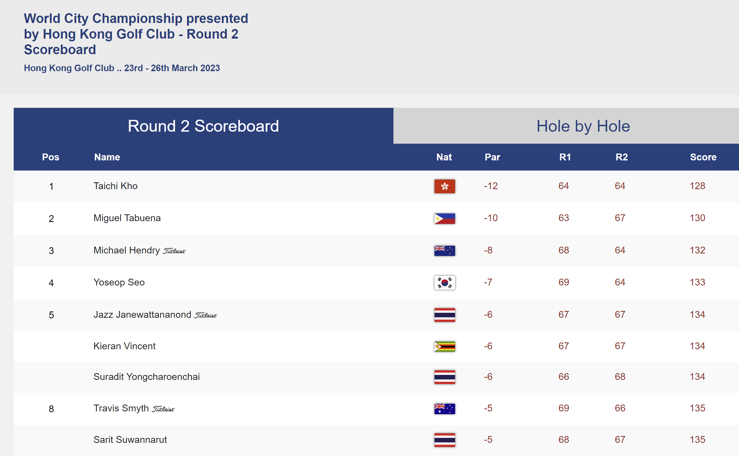Select the Round 2 Scoreboard tab
The height and width of the screenshot is (456, 739).
(x=203, y=126)
